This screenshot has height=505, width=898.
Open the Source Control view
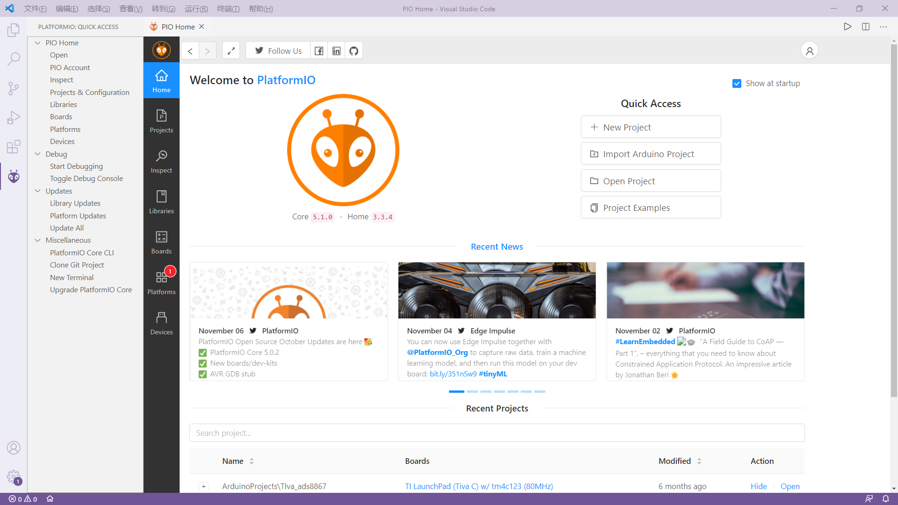click(x=14, y=88)
